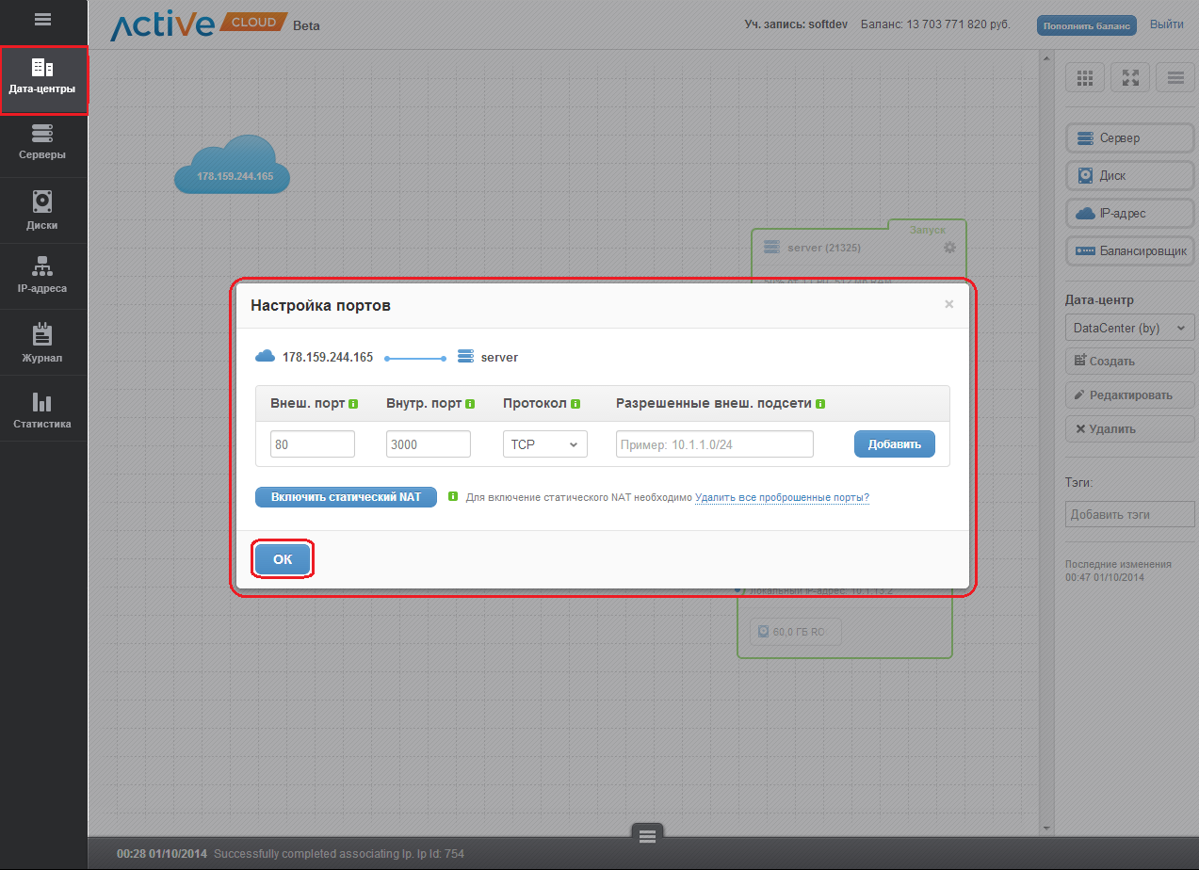Click the fullscreen expand icon
This screenshot has height=870, width=1199.
click(x=1130, y=78)
